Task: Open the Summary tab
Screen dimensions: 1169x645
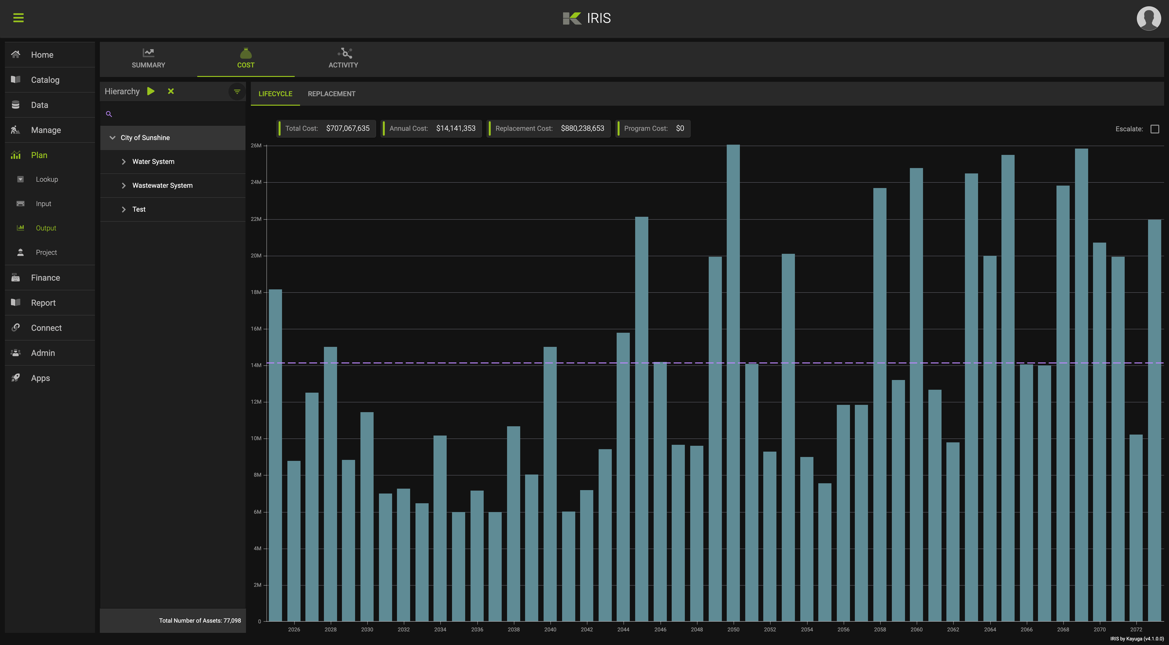Action: pyautogui.click(x=148, y=59)
